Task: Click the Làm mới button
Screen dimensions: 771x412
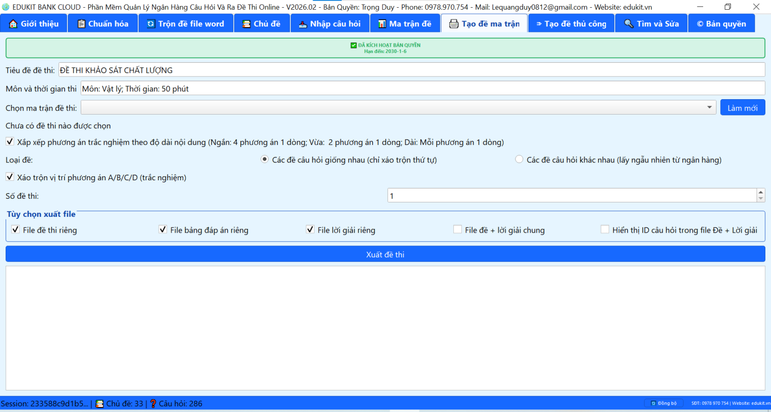Action: point(742,107)
